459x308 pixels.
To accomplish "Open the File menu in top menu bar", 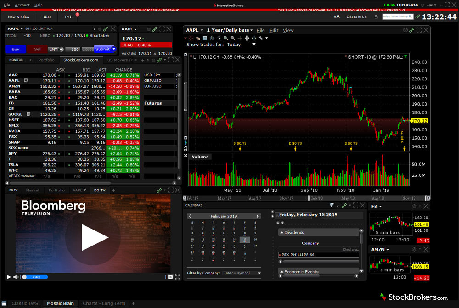I will (7, 5).
